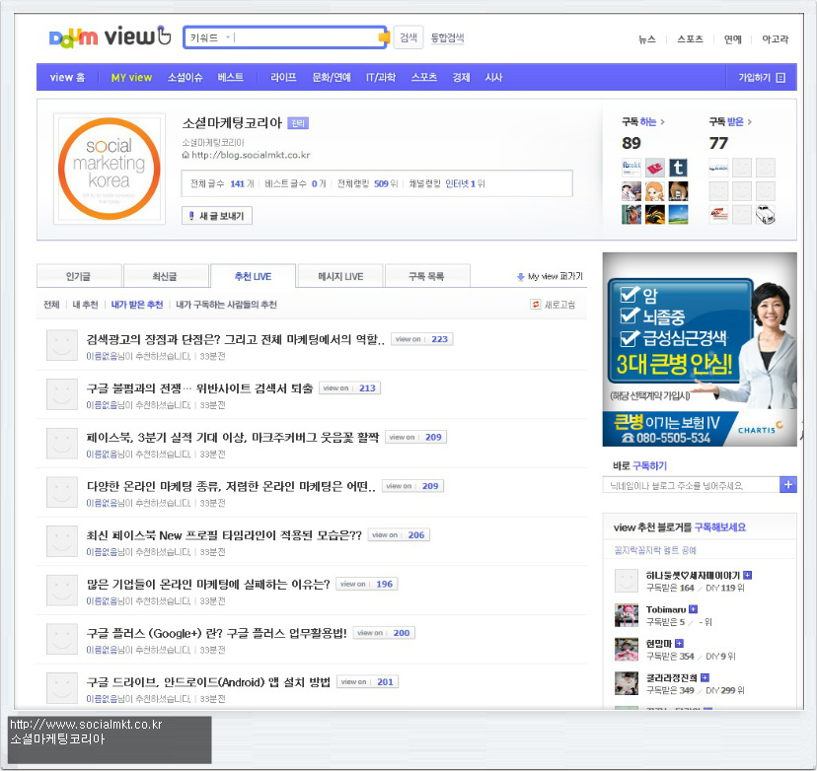Click the Daum view logo

[x=110, y=36]
